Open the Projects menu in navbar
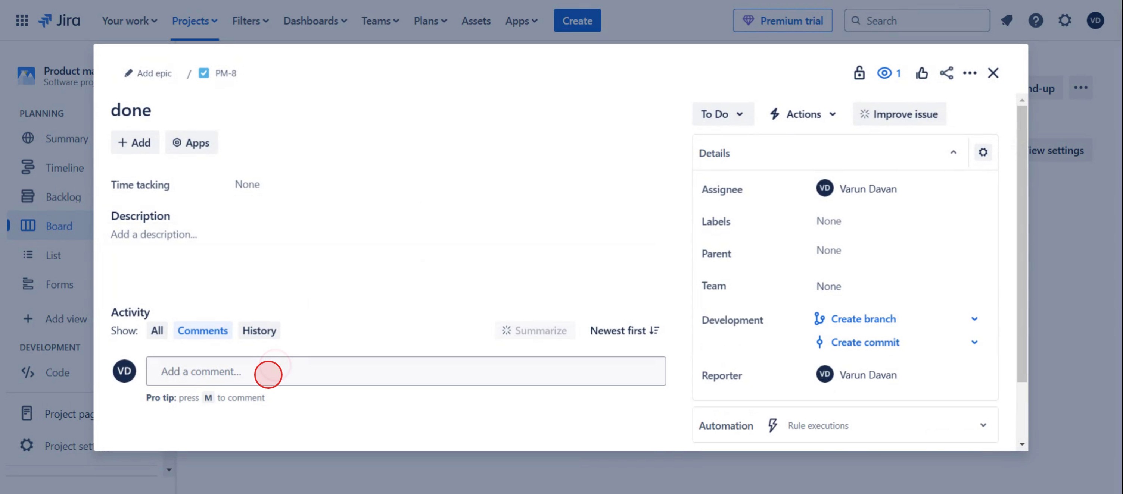1123x494 pixels. tap(195, 21)
